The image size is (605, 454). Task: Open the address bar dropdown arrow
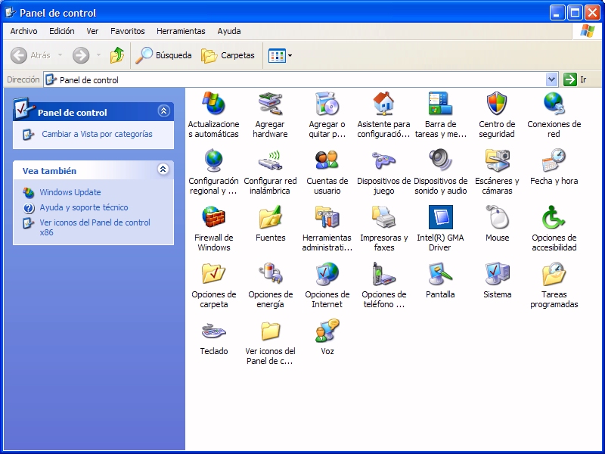coord(552,79)
